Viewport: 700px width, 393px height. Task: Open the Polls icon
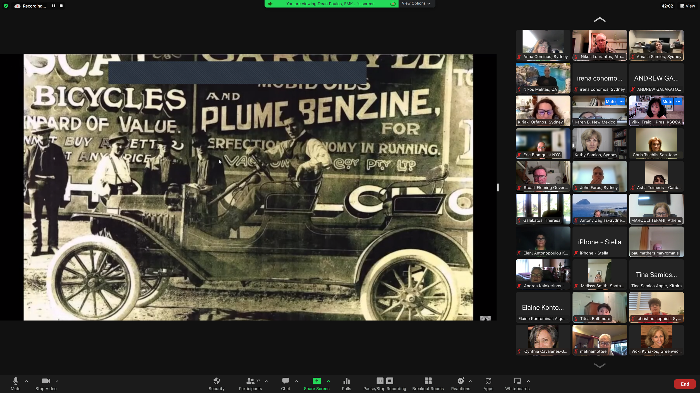point(346,381)
